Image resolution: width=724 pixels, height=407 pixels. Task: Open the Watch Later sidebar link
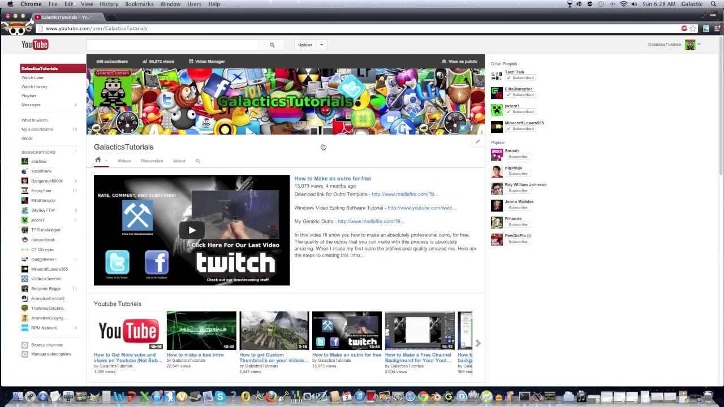[x=32, y=77]
